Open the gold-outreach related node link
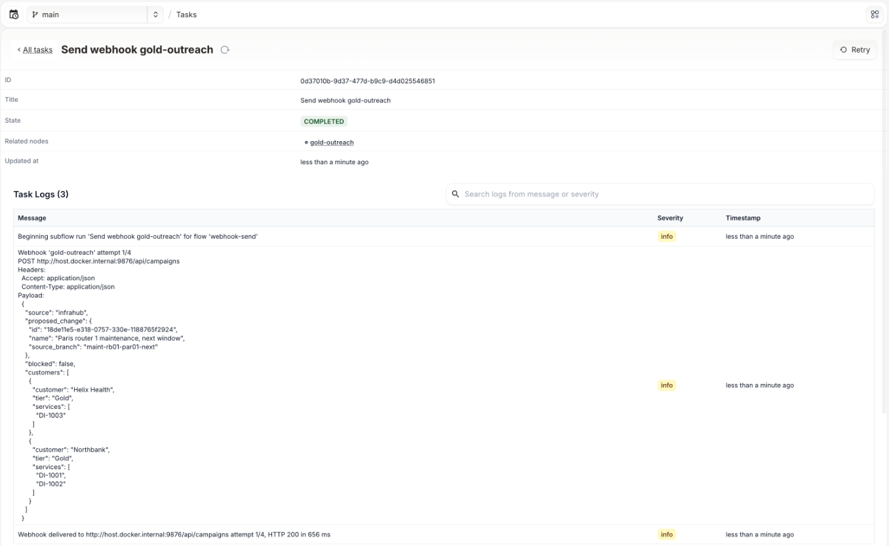This screenshot has height=546, width=889. pyautogui.click(x=332, y=142)
